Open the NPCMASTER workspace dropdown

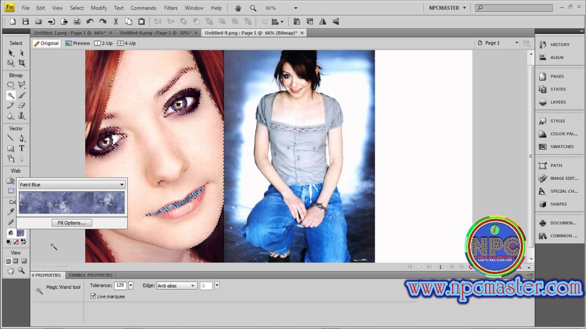click(x=447, y=8)
